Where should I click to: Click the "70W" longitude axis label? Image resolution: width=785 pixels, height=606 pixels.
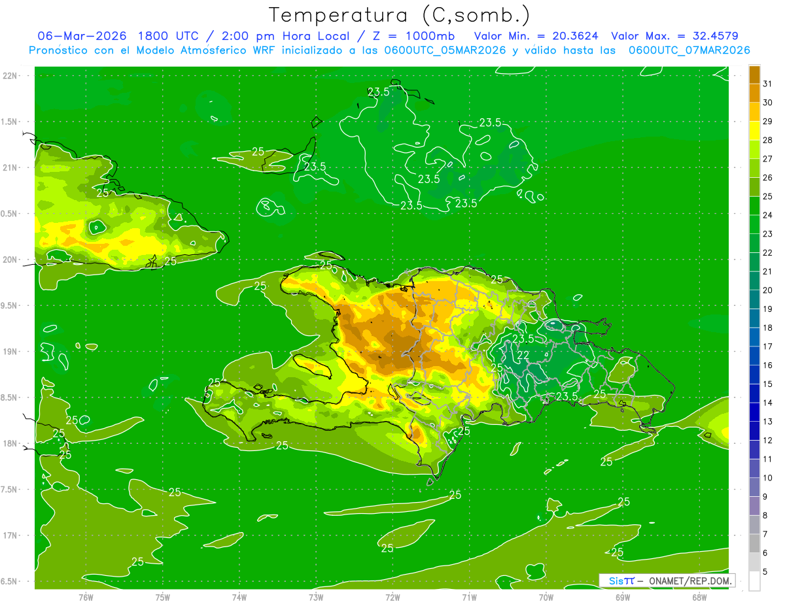tap(546, 597)
